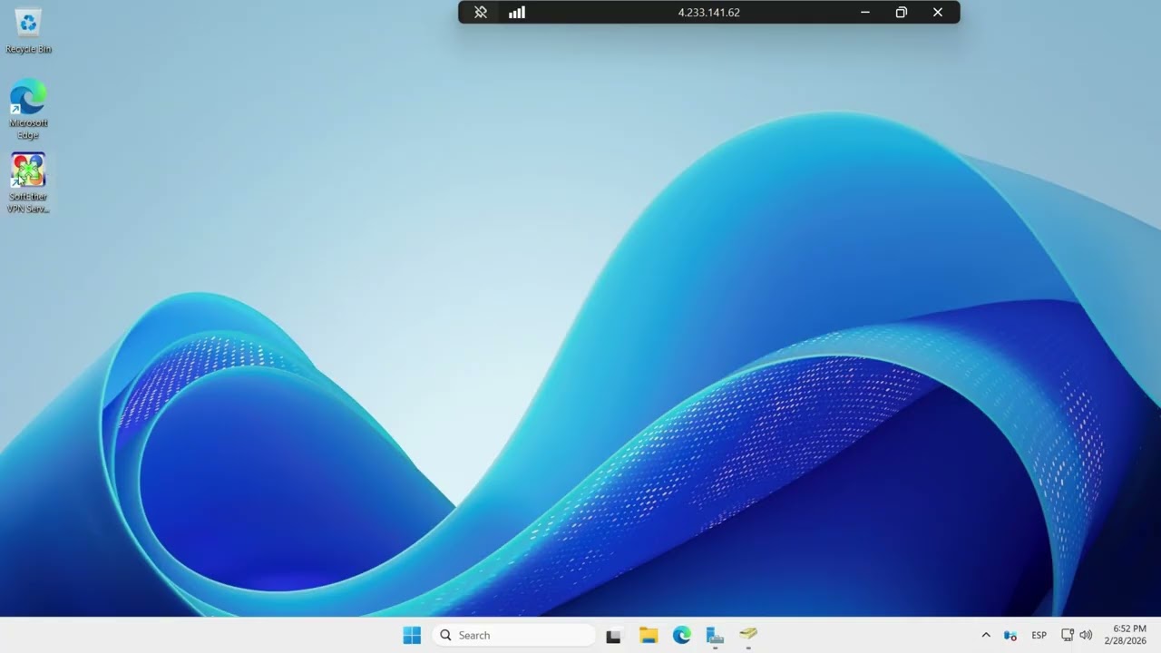1161x653 pixels.
Task: Click the meeting tray icon beside ESP
Action: pyautogui.click(x=1010, y=636)
